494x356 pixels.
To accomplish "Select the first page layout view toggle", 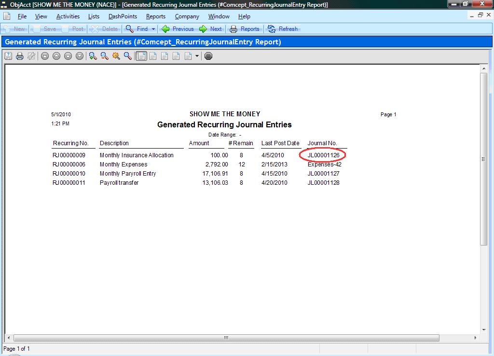I will click(x=141, y=56).
